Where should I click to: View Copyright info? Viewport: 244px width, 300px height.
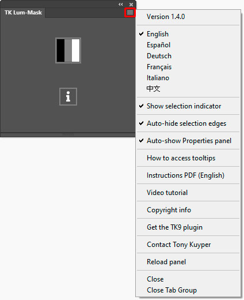[x=188, y=210]
